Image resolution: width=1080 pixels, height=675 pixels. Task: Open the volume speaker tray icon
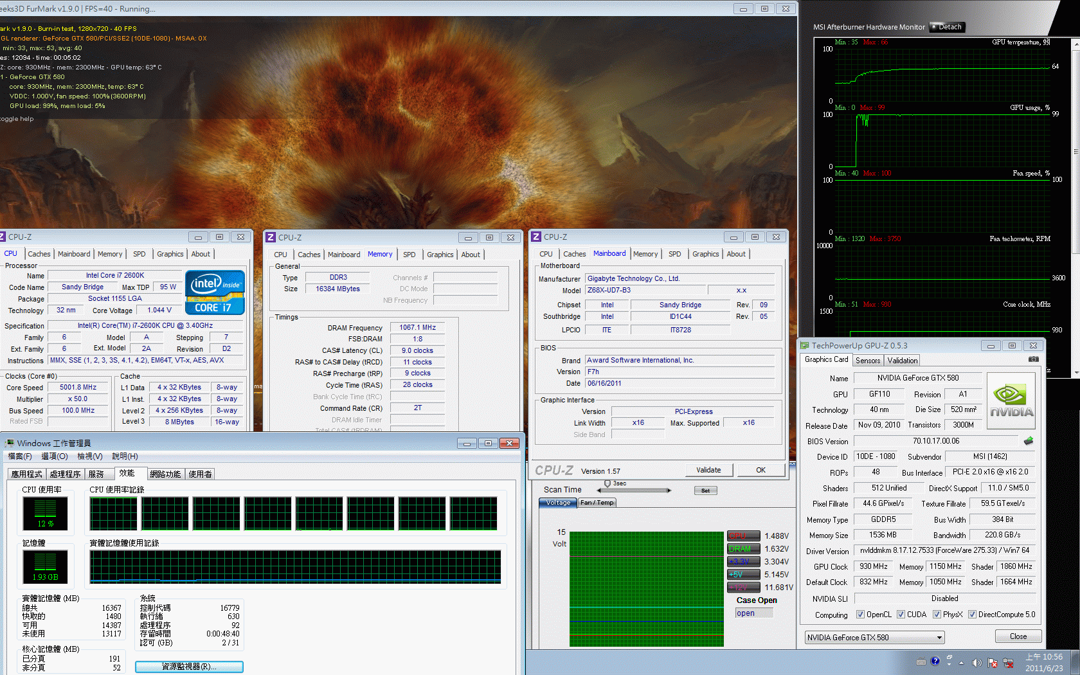(x=977, y=663)
